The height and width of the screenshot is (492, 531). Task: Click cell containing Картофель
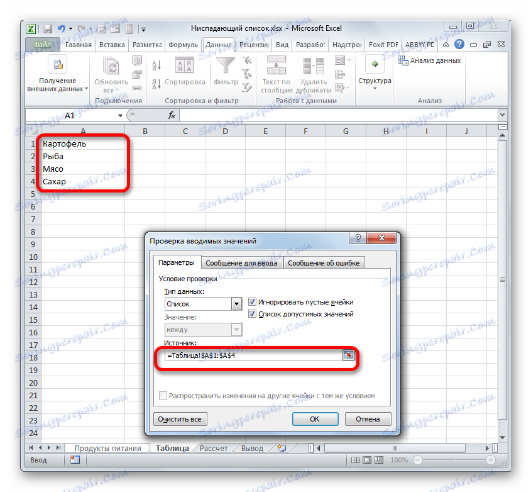point(83,144)
